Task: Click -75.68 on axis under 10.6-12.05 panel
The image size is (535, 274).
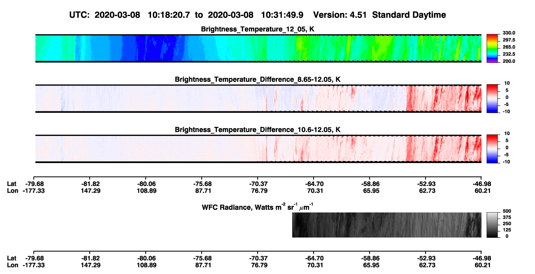Action: (202, 184)
